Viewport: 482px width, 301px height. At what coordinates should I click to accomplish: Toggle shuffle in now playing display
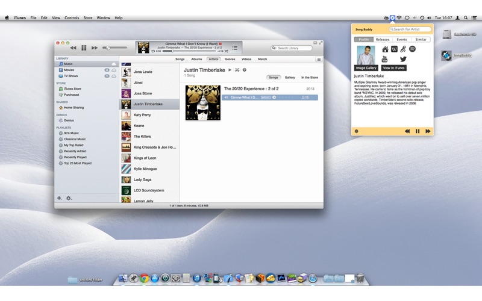point(227,51)
